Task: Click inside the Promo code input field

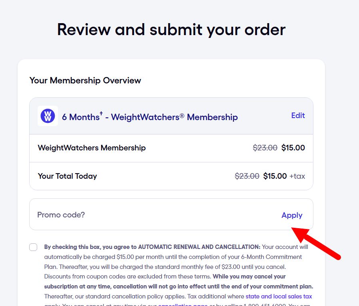Action: tap(120, 215)
